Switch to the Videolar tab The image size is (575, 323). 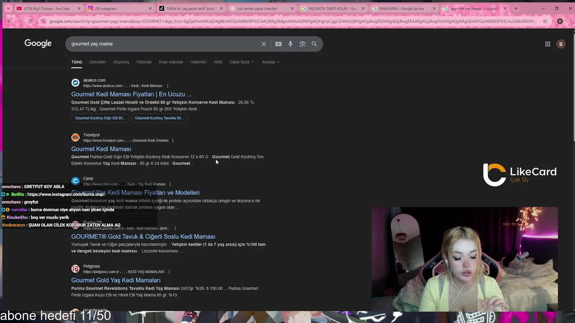[144, 62]
